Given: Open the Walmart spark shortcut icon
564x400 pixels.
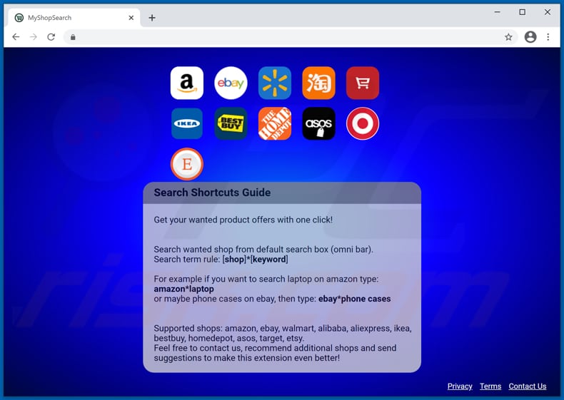Looking at the screenshot, I should pos(275,83).
